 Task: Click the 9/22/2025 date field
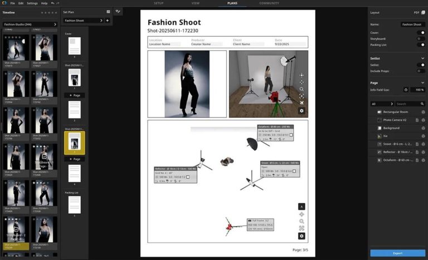[290, 44]
